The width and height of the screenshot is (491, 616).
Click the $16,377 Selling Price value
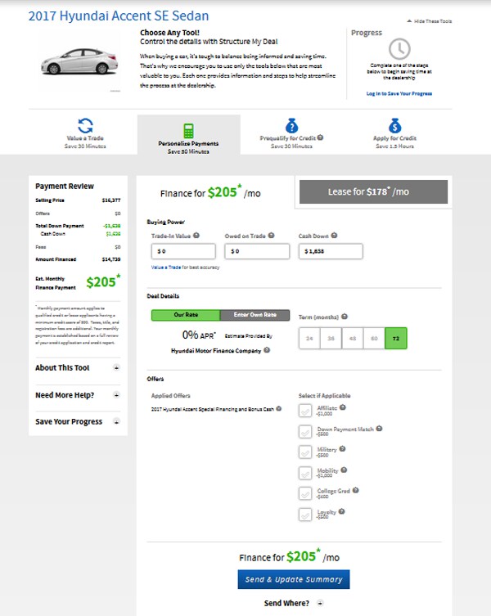pos(111,200)
